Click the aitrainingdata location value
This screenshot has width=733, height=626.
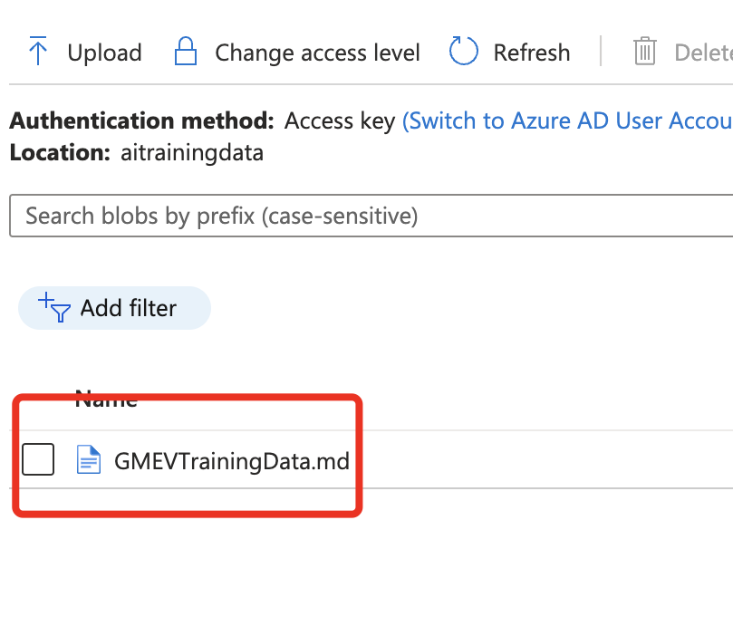192,152
